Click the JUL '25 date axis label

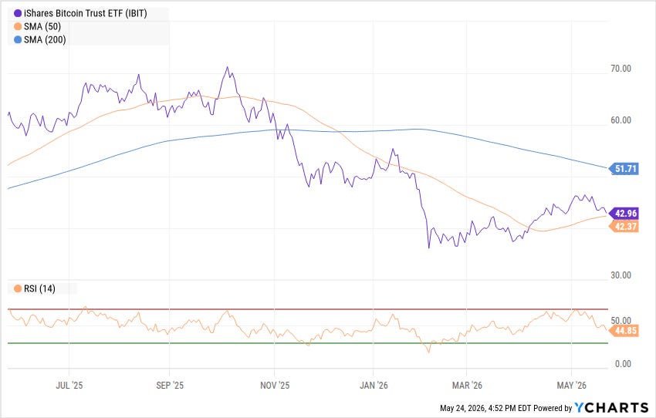tap(69, 386)
